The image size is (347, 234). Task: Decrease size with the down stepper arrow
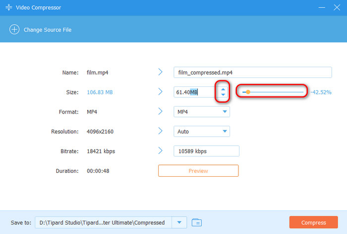point(223,95)
